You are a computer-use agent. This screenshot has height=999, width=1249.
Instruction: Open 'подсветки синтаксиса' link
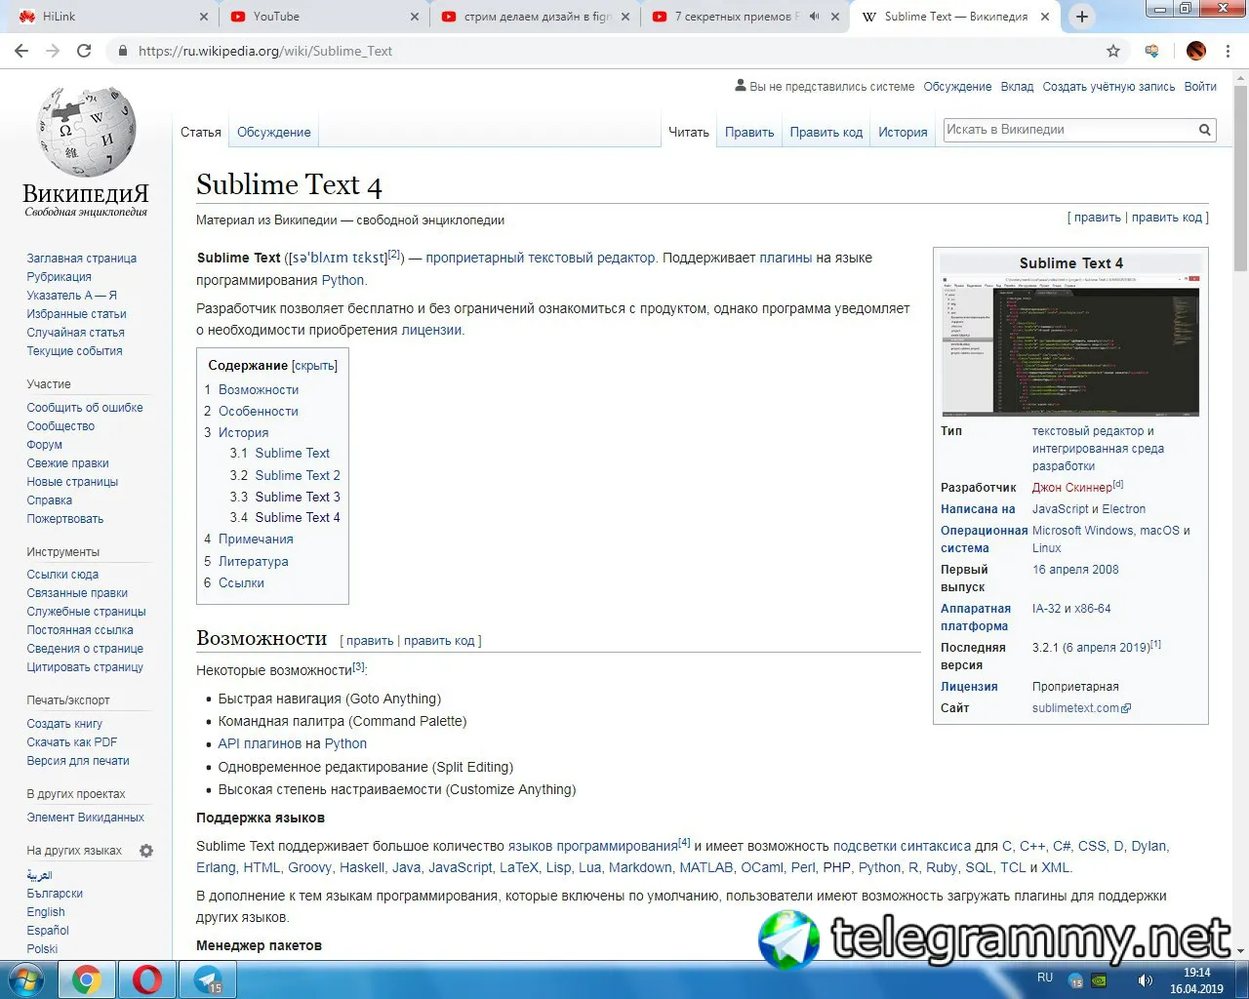click(902, 846)
